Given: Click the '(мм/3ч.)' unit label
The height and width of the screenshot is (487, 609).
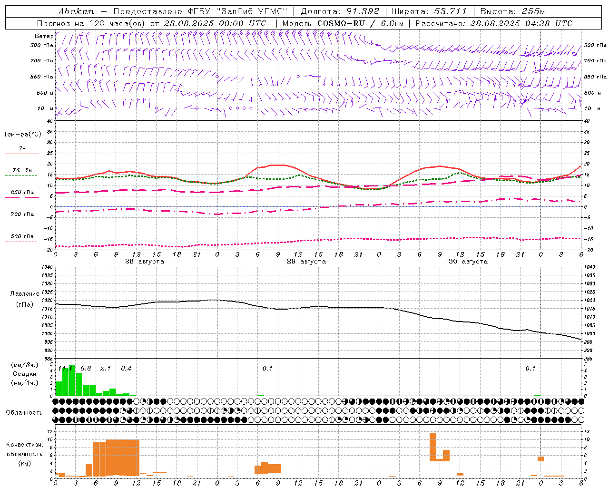Looking at the screenshot, I should pos(25,365).
